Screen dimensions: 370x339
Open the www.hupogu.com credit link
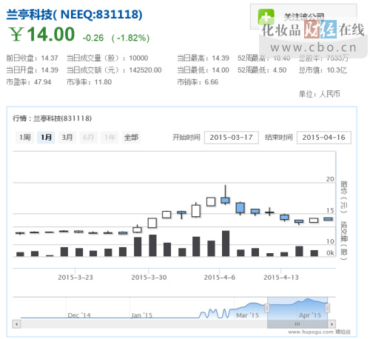pos(319,332)
